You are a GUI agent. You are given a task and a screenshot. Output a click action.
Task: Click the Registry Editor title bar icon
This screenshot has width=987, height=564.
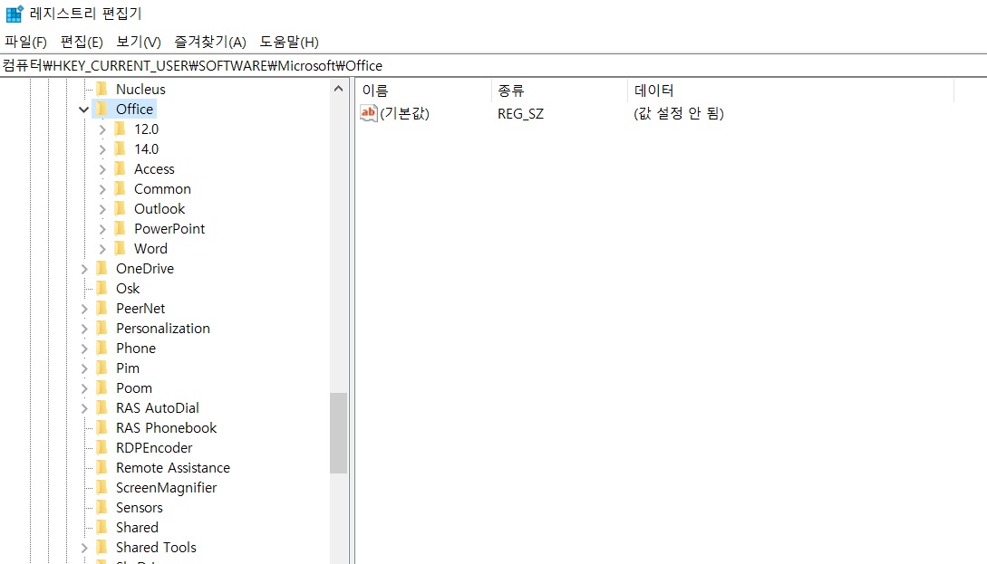pyautogui.click(x=15, y=14)
